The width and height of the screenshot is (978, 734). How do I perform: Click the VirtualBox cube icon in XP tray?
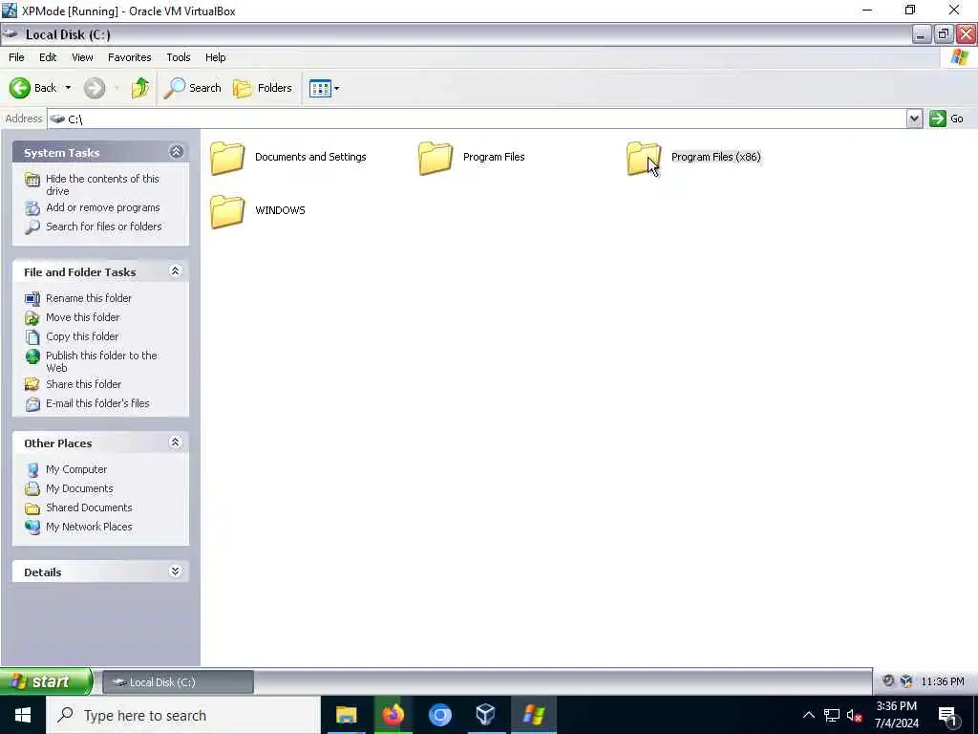point(906,680)
